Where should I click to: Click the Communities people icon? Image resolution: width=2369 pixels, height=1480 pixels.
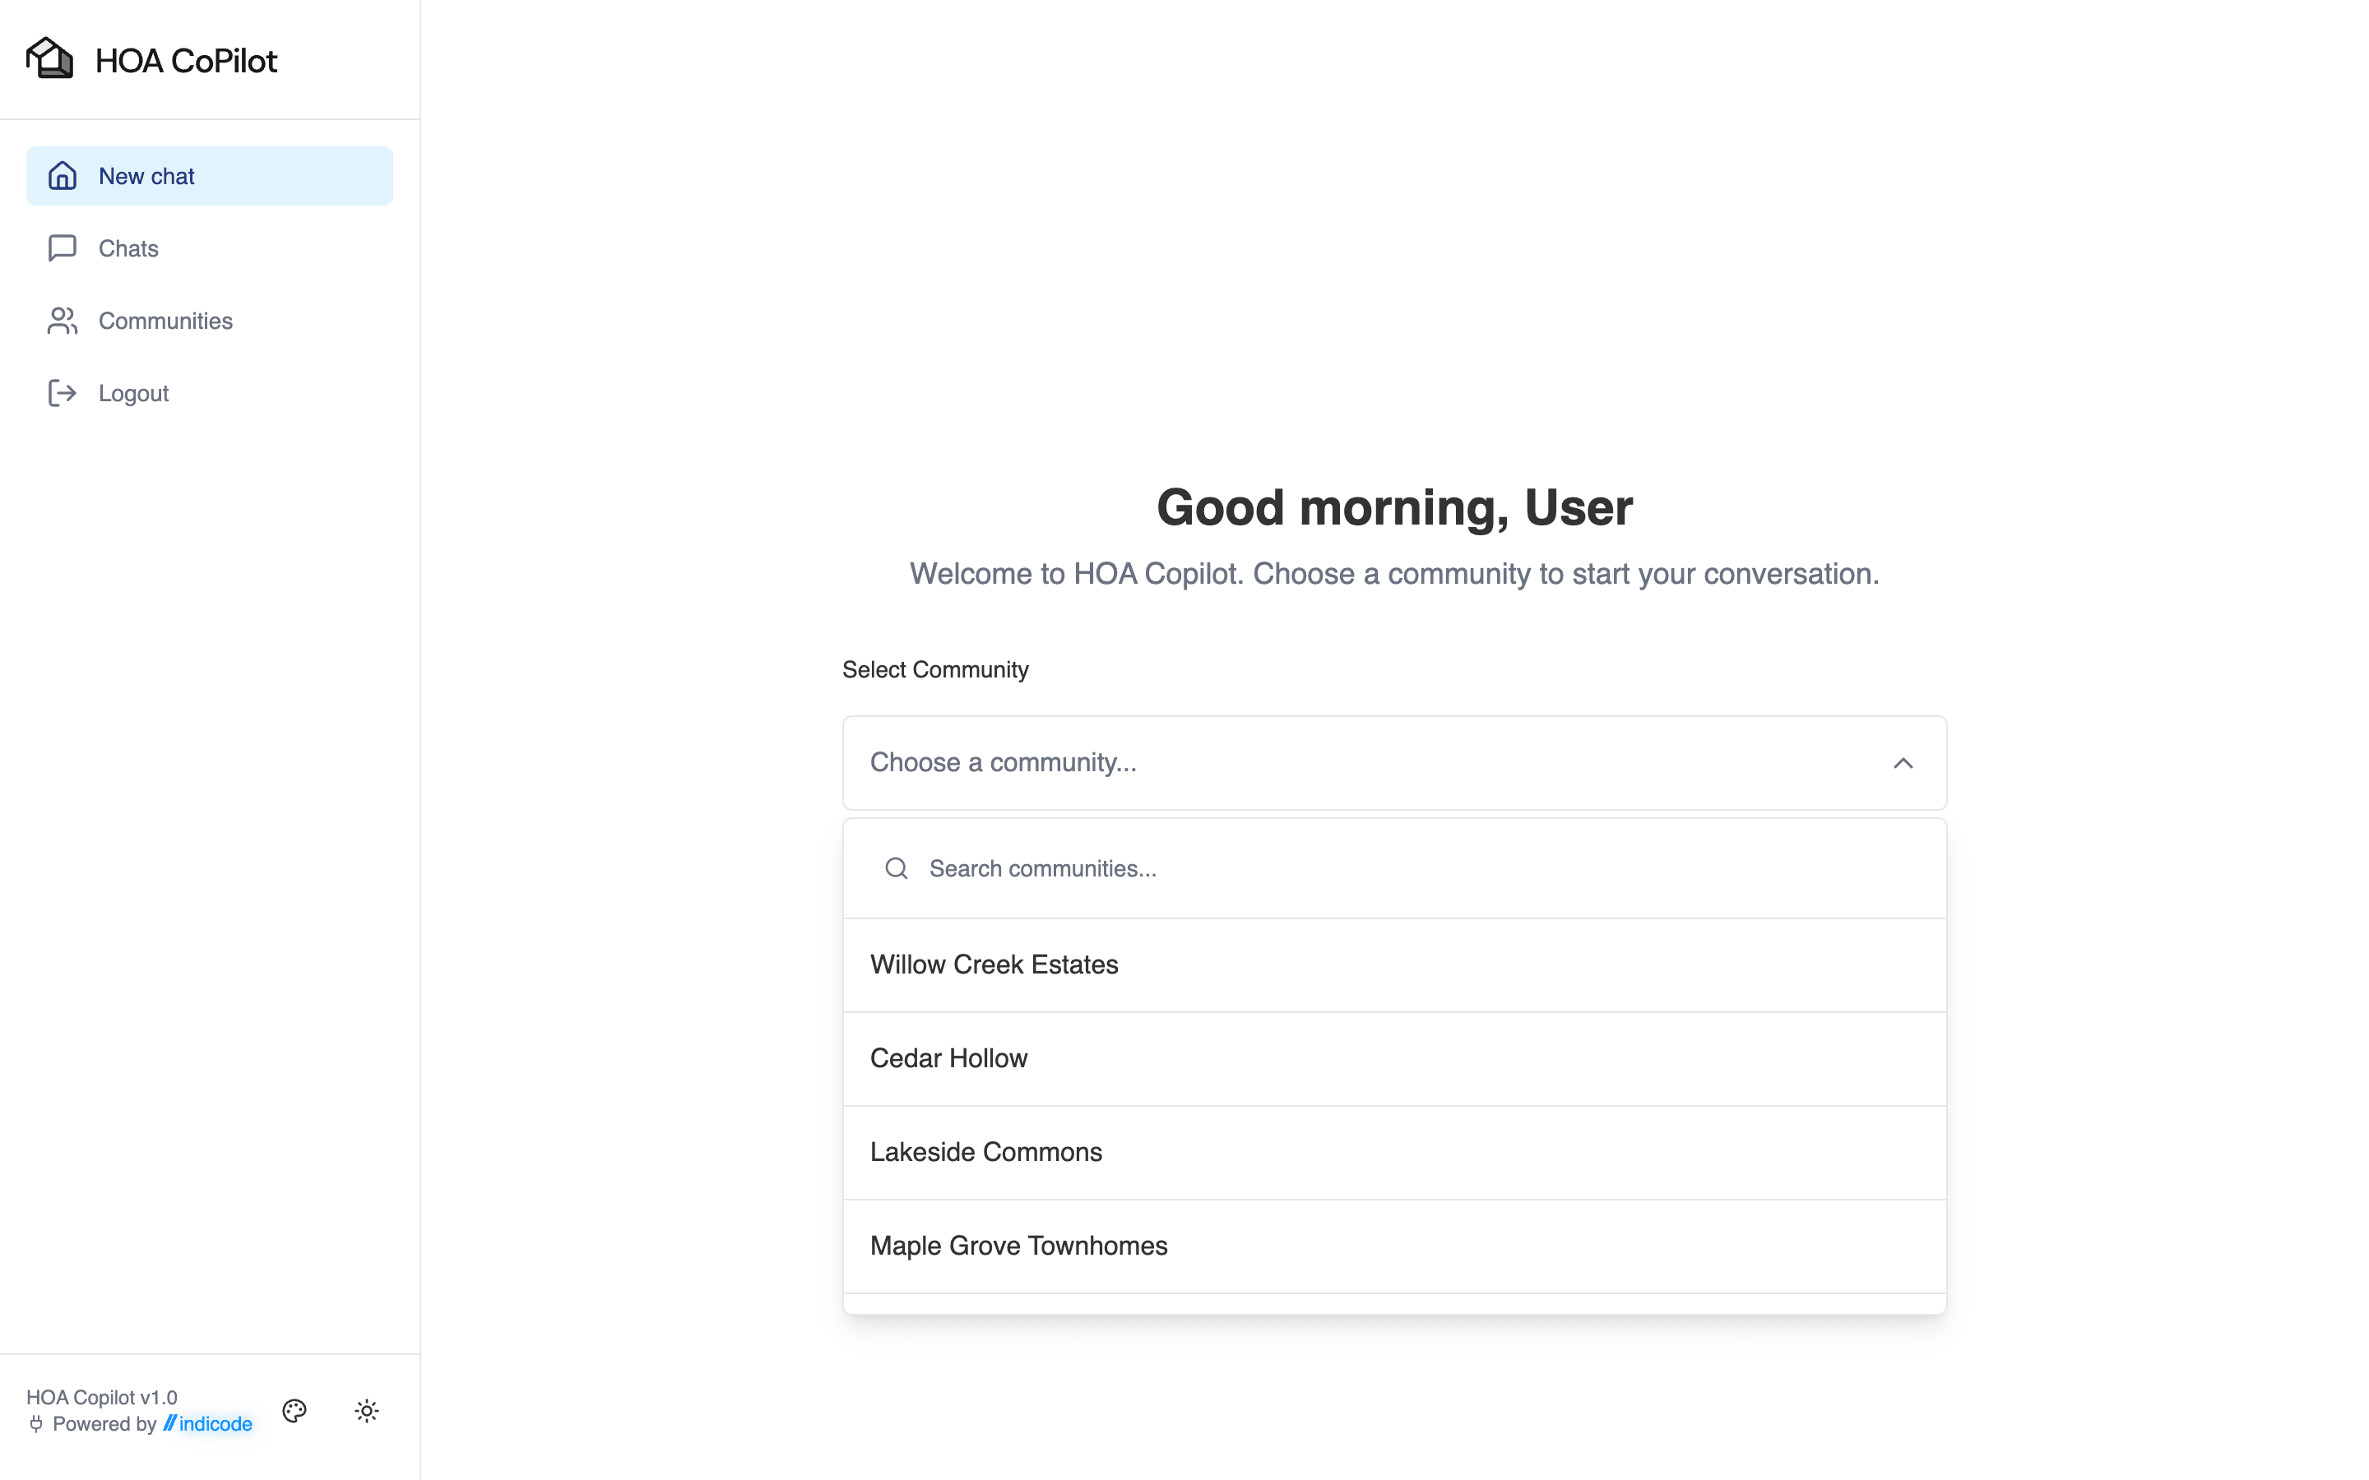click(63, 321)
